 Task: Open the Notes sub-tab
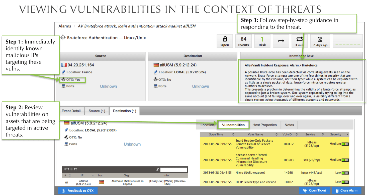click(x=289, y=125)
